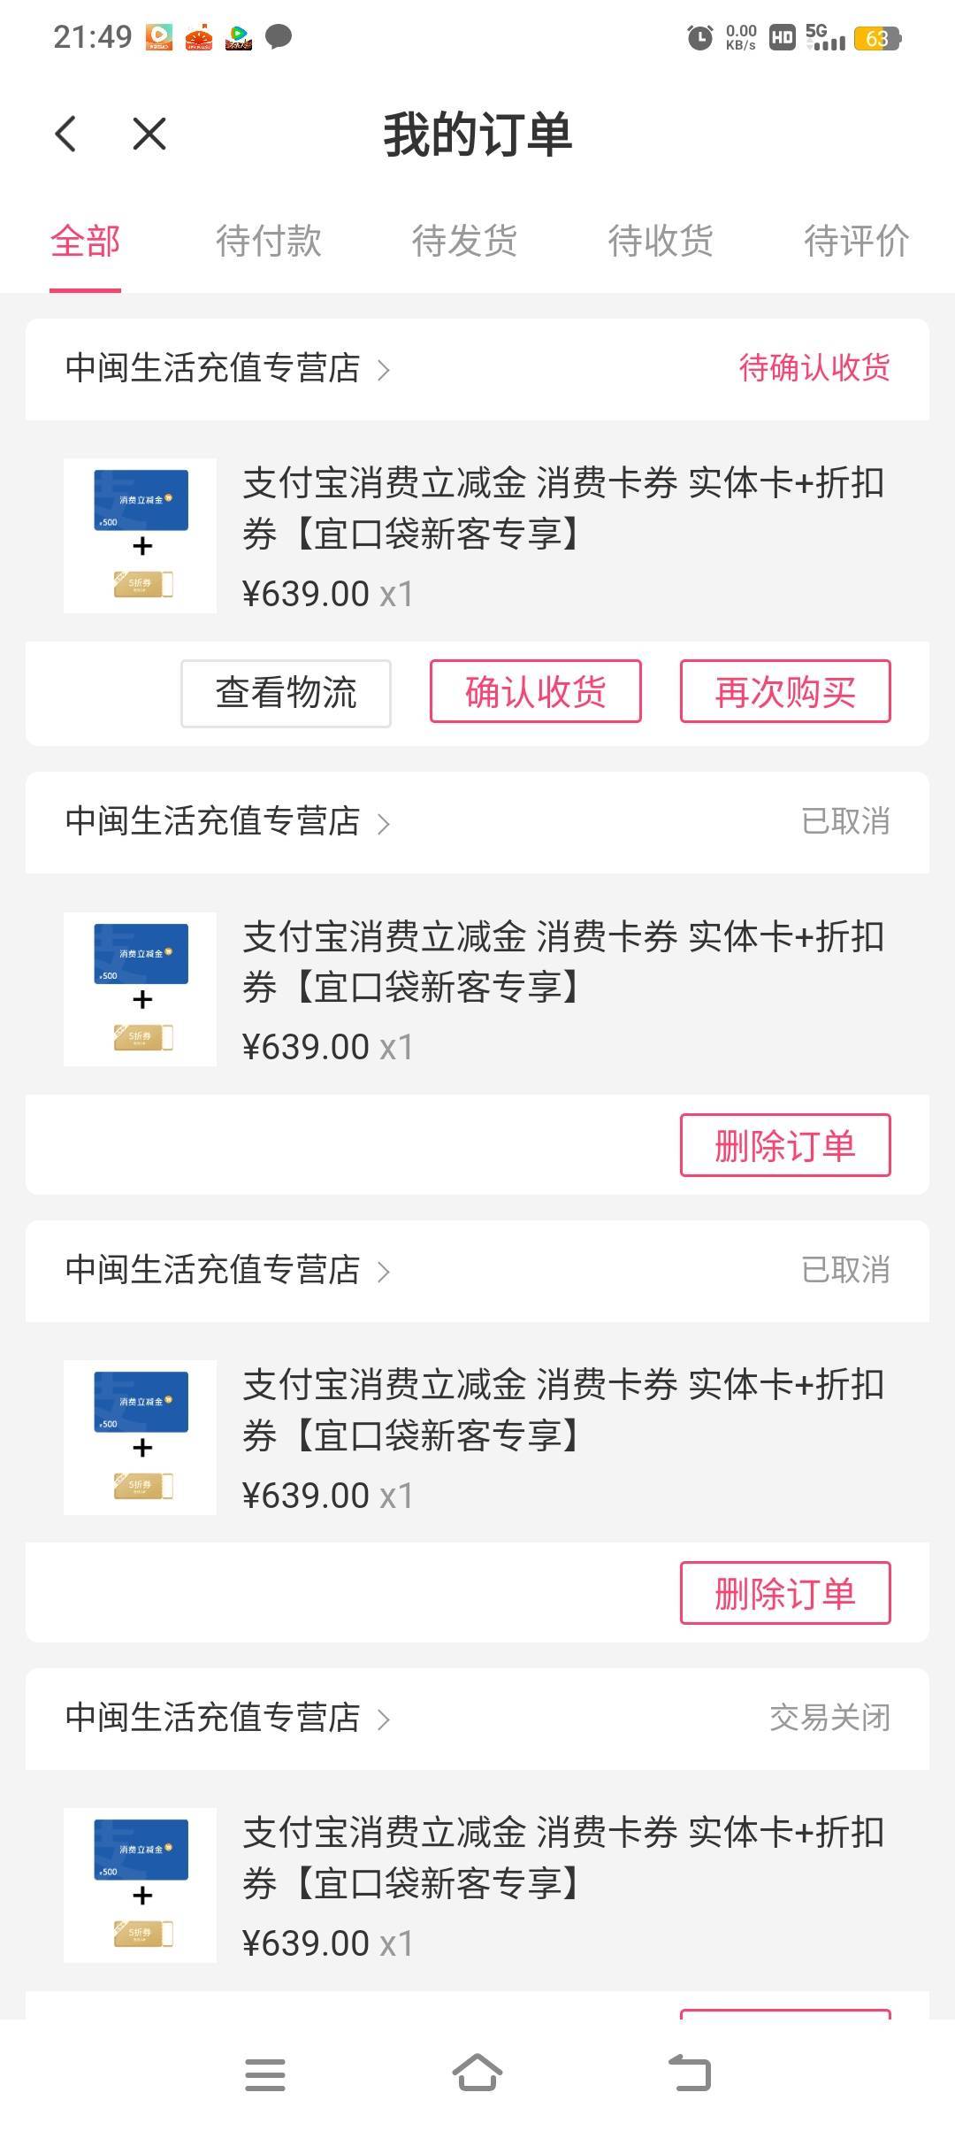Open store arrow on second order
Image resolution: width=955 pixels, height=2131 pixels.
coord(384,824)
